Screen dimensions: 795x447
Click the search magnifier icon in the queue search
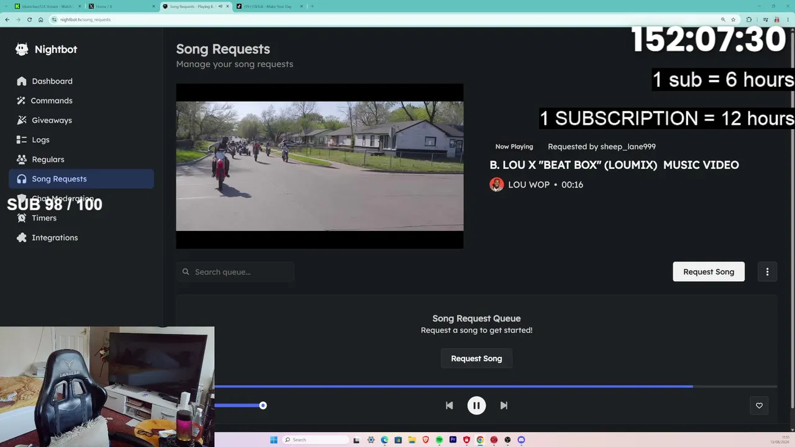point(186,272)
